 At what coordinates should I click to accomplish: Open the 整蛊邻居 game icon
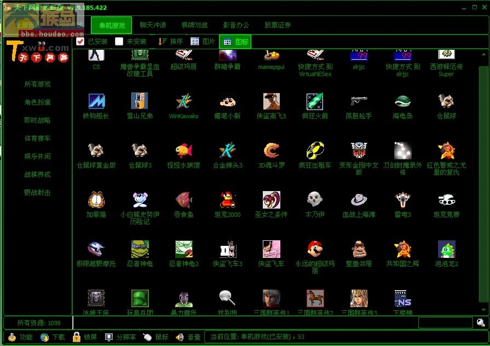[x=359, y=249]
